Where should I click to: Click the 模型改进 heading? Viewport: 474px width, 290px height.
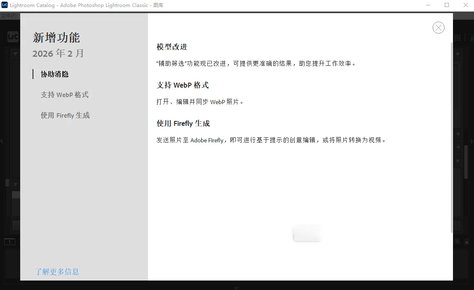[172, 47]
